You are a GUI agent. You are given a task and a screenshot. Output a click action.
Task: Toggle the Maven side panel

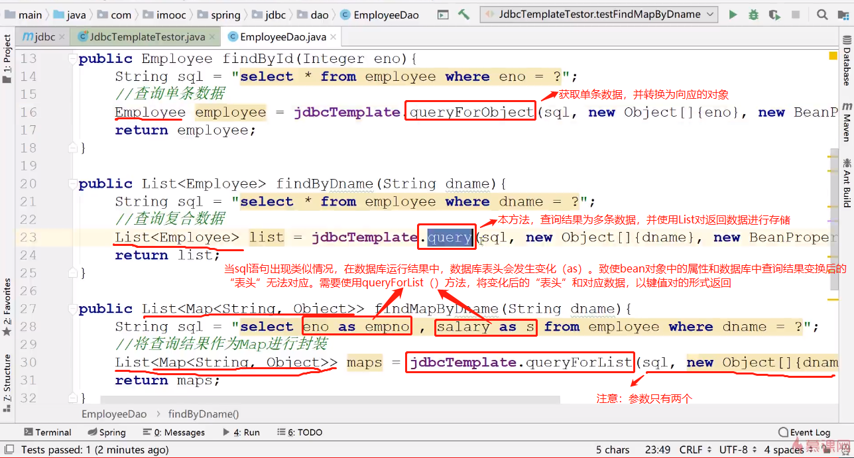[847, 123]
